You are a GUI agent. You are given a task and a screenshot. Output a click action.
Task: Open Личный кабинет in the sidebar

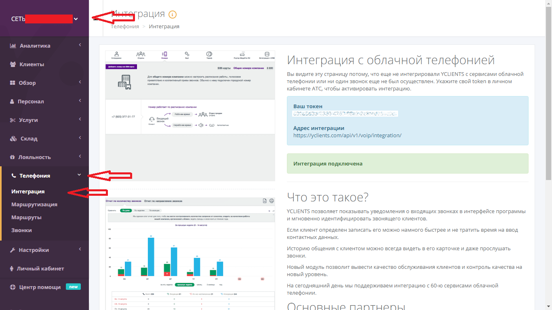[x=40, y=268]
